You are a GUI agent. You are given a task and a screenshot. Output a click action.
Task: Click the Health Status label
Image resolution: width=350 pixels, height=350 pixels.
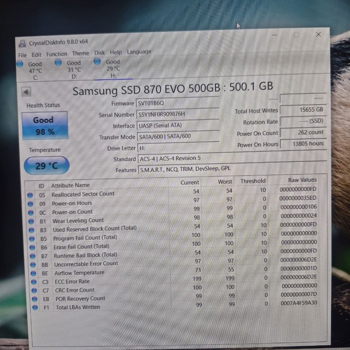43,105
